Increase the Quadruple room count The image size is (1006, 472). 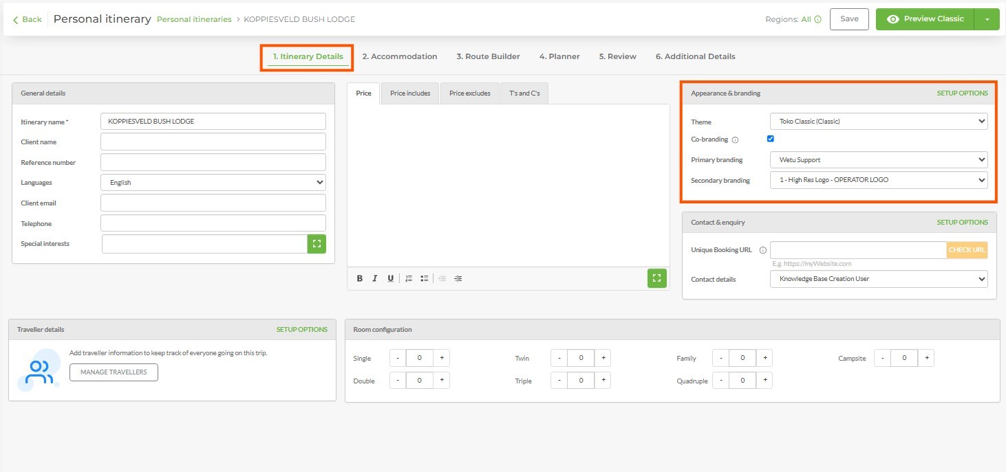pyautogui.click(x=764, y=380)
